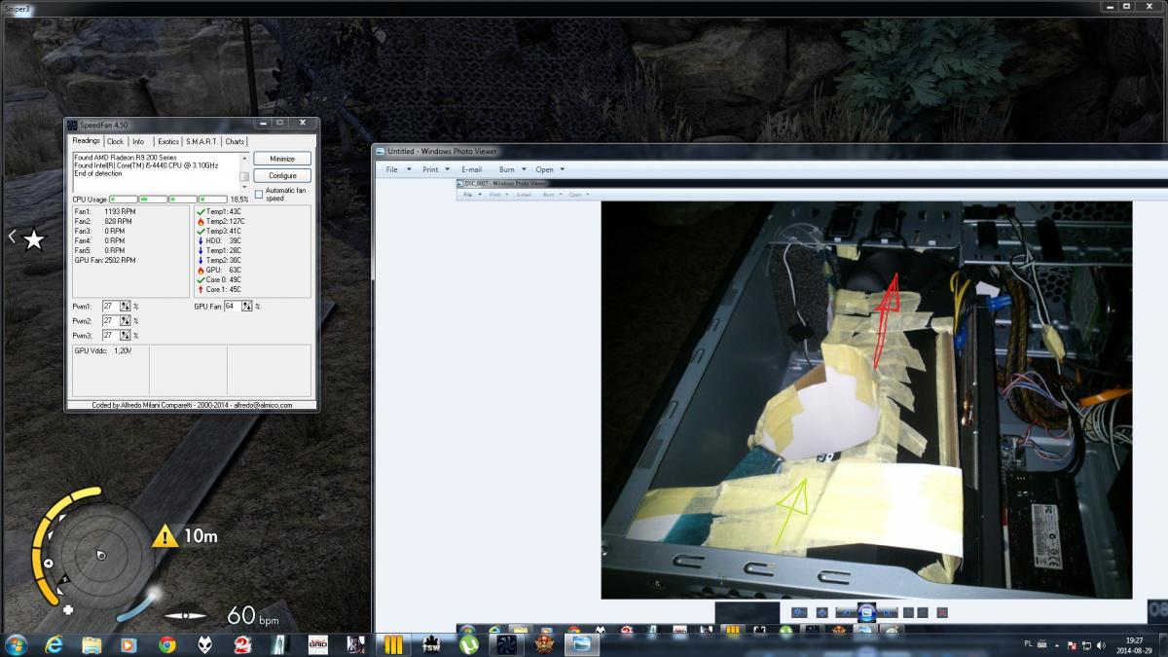
Task: Click the SpeedFan title bar icon
Action: tap(71, 125)
